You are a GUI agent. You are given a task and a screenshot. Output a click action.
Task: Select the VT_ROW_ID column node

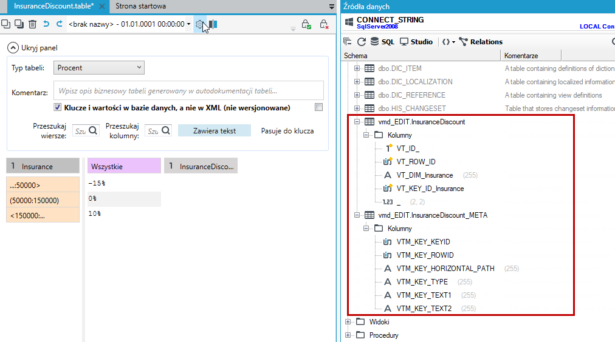[416, 162]
